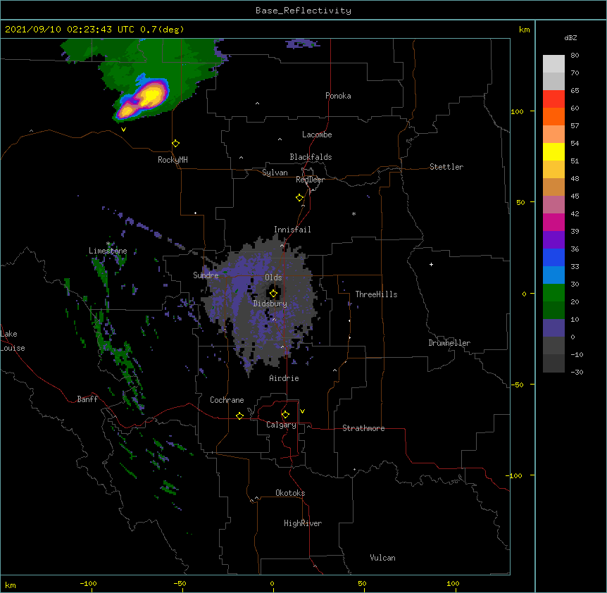
Task: Select the yellow diamond marker below Cochrane
Action: click(239, 416)
